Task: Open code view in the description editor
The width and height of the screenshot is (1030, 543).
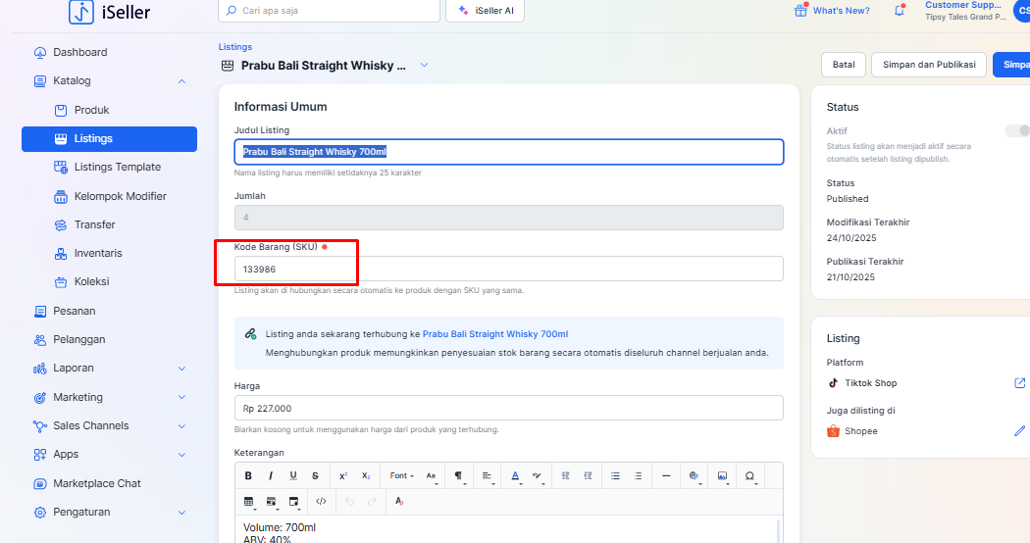Action: click(x=321, y=501)
